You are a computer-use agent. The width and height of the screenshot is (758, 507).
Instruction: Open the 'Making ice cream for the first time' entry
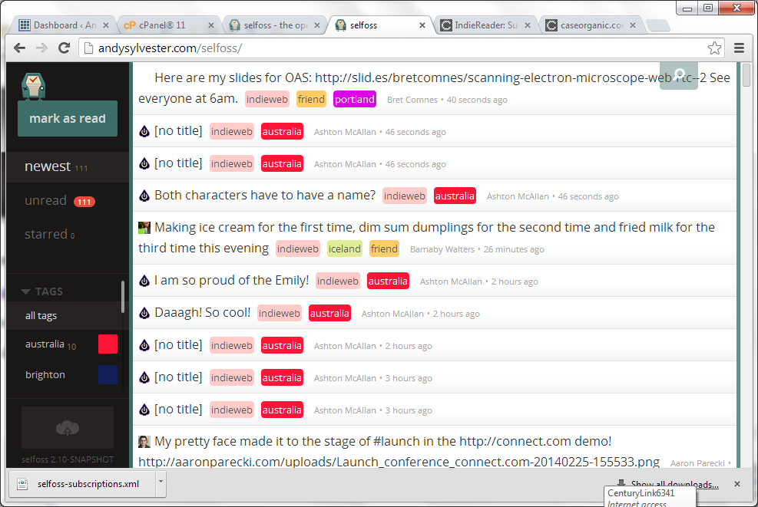pyautogui.click(x=435, y=238)
